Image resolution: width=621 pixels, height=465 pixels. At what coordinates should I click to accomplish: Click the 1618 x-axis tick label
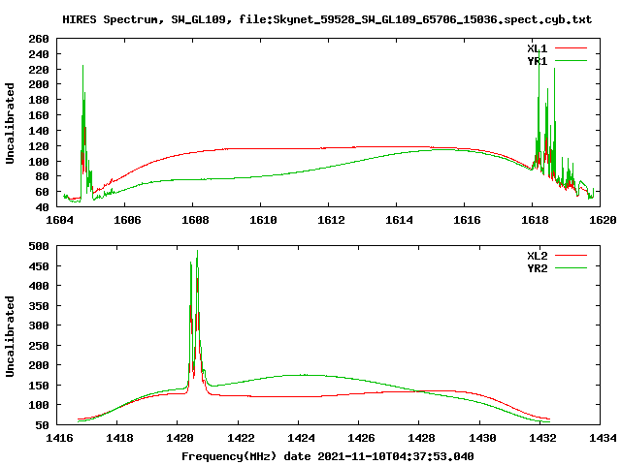click(535, 220)
